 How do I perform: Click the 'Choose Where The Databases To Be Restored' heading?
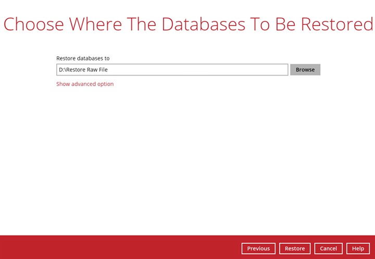(187, 24)
